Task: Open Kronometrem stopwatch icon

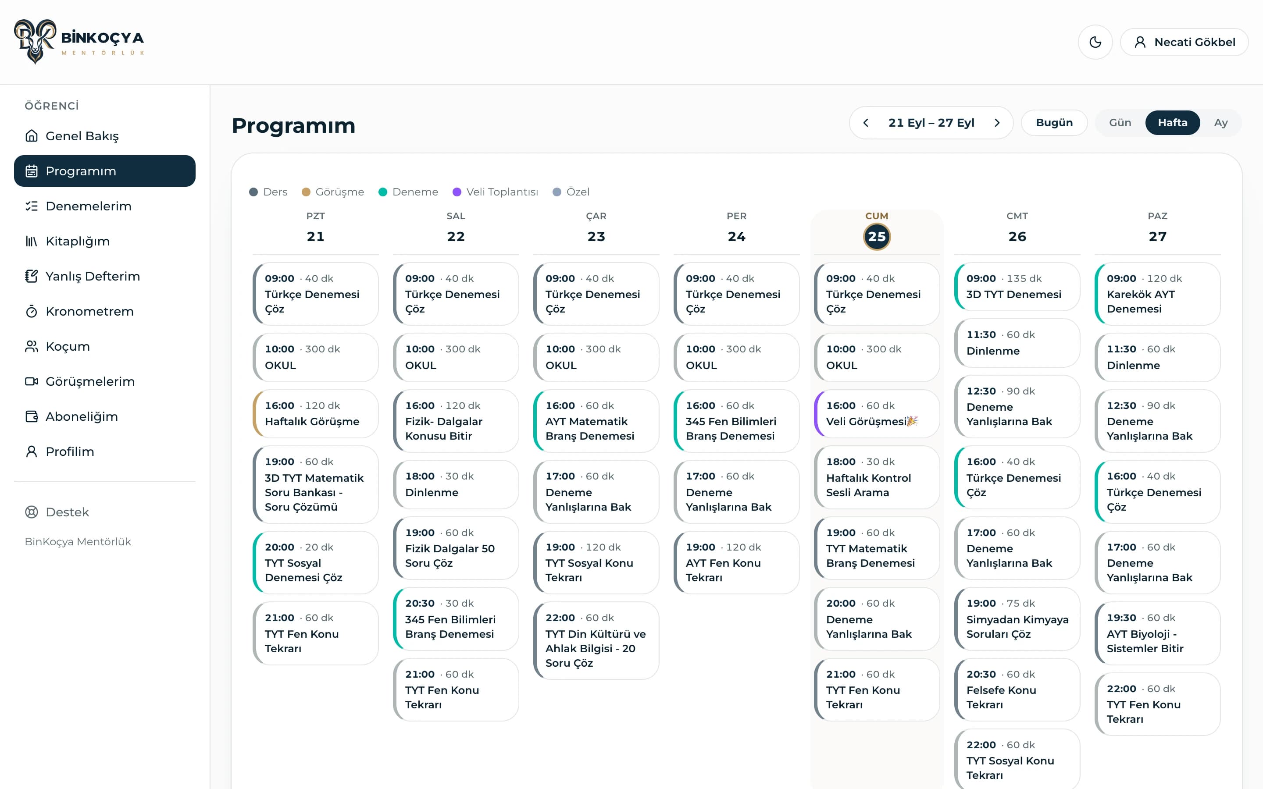Action: (x=31, y=312)
